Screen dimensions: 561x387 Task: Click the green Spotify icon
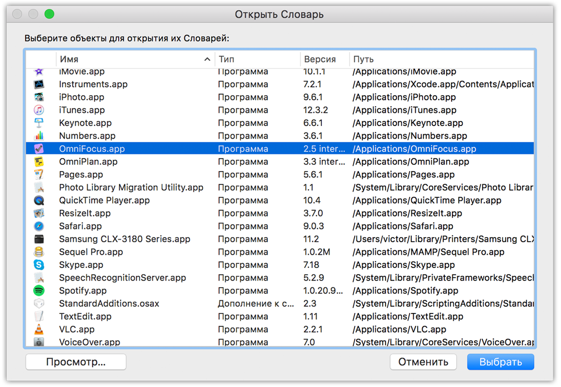(x=39, y=291)
